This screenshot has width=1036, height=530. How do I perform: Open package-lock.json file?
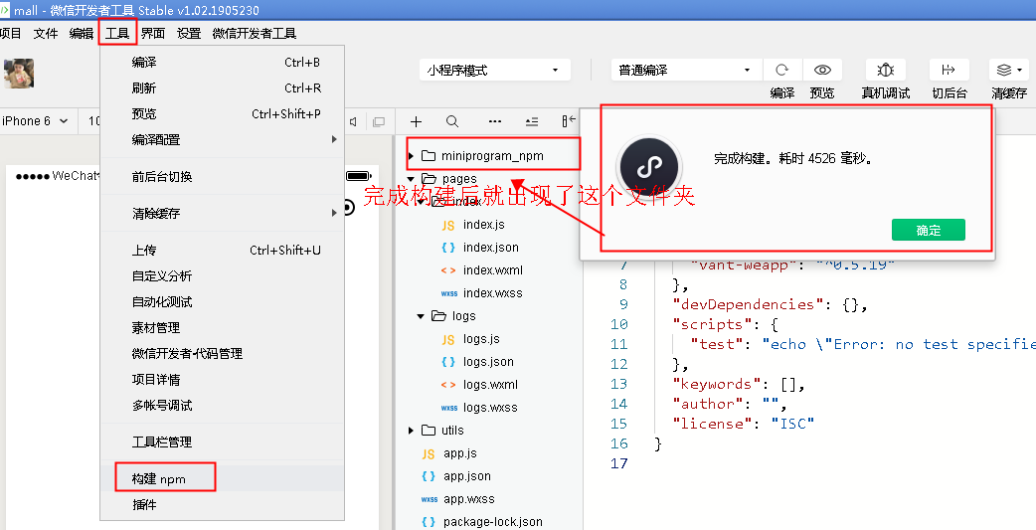point(492,522)
